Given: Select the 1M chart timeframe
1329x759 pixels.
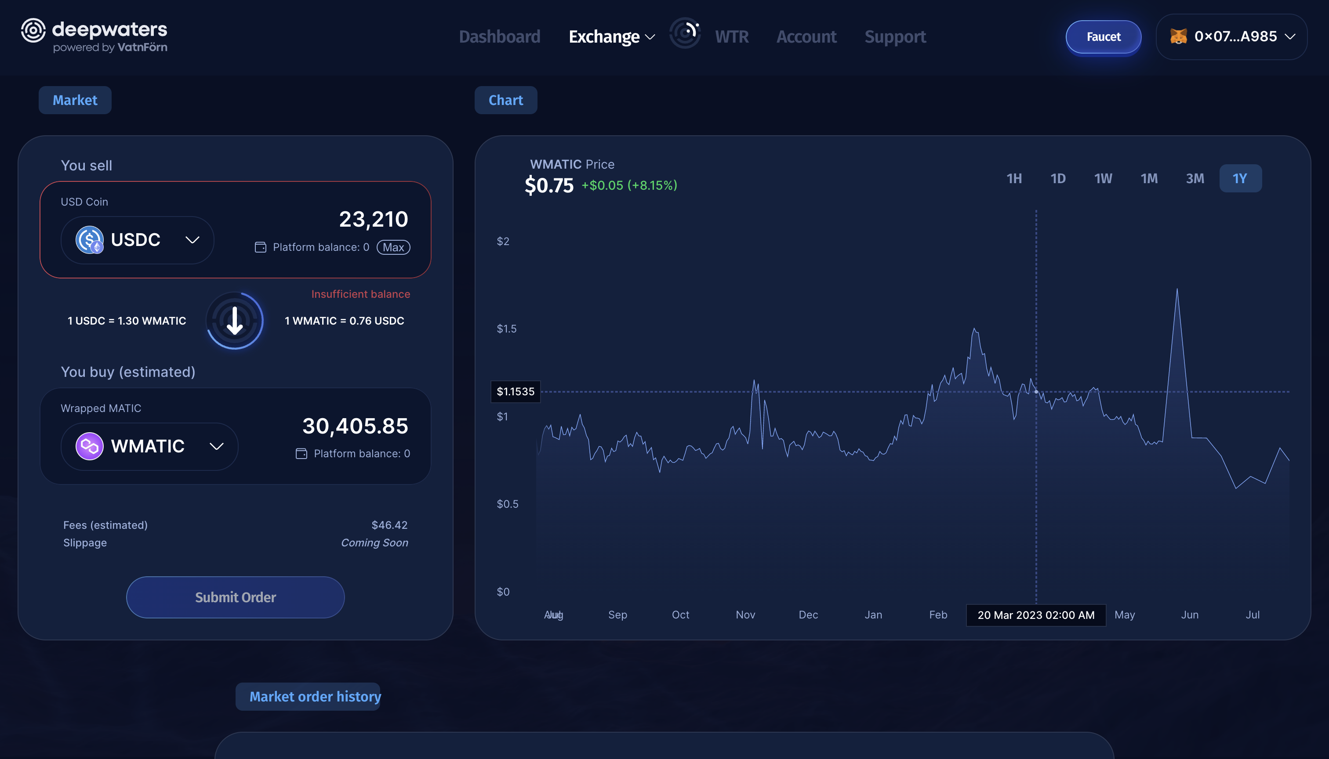Looking at the screenshot, I should point(1149,178).
